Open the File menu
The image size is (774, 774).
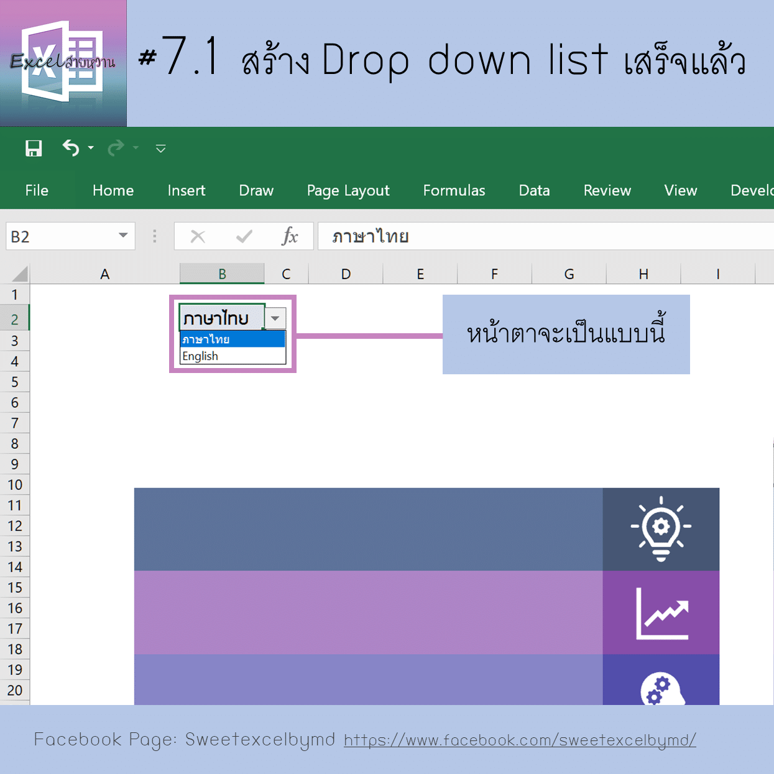click(x=37, y=191)
